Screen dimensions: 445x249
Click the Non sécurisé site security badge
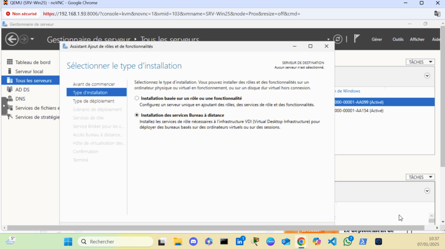(22, 13)
